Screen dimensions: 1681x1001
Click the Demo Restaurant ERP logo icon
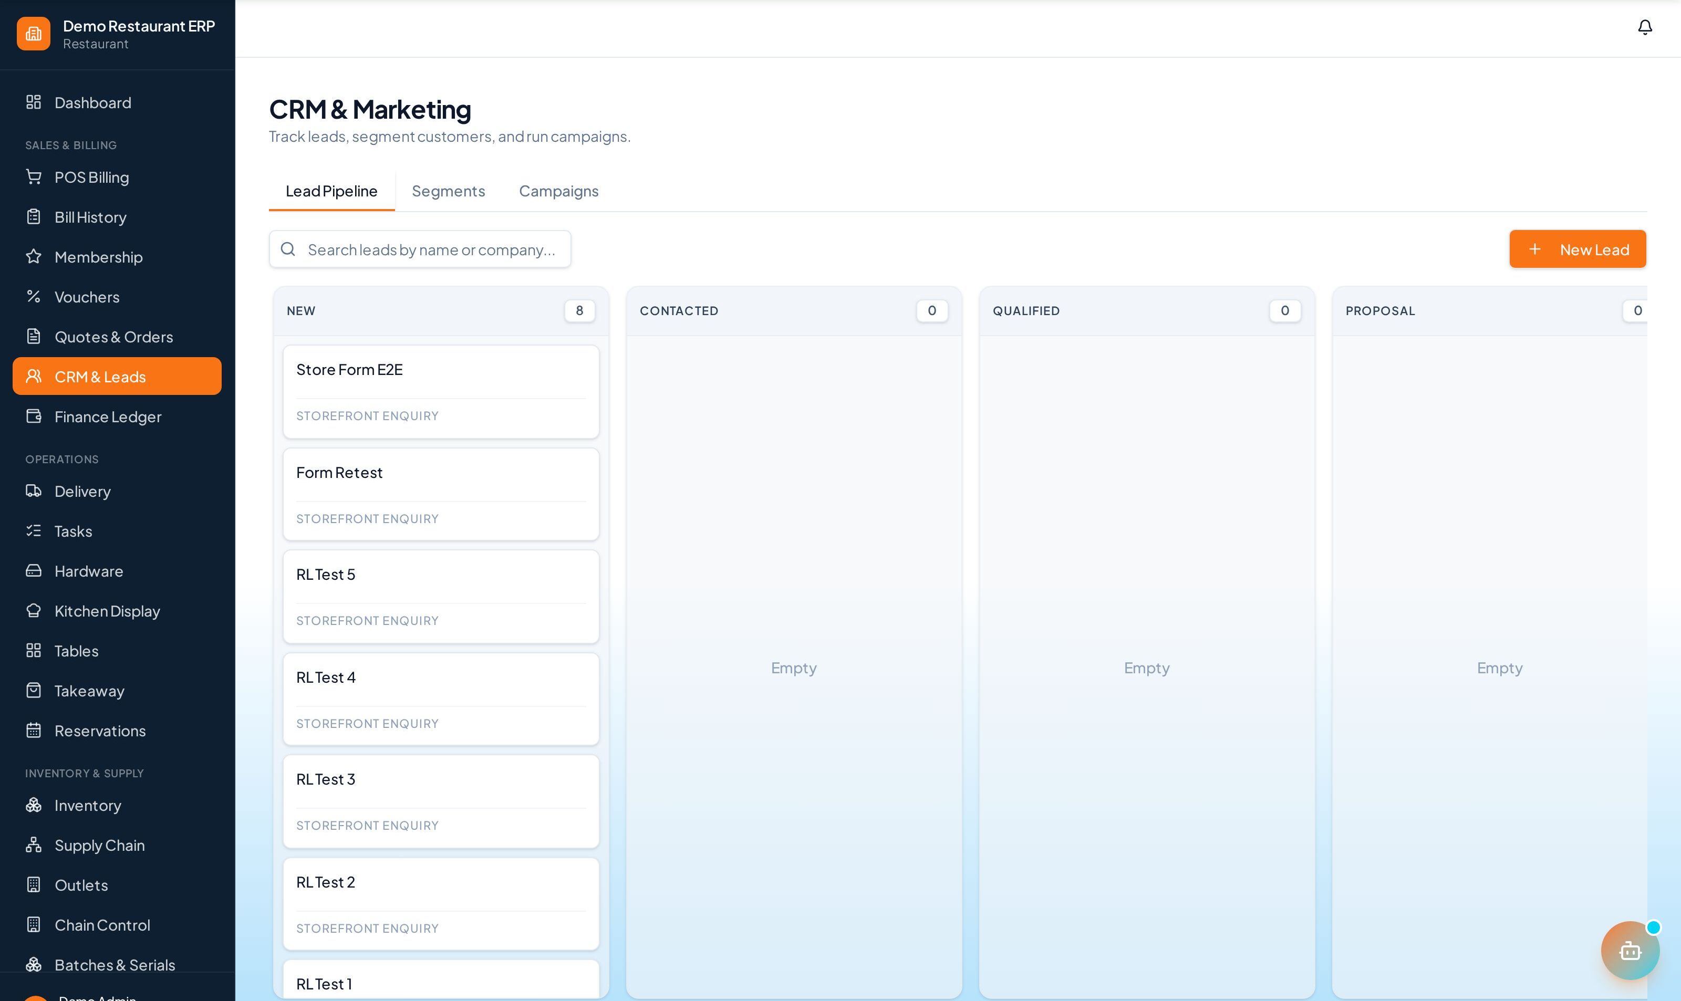tap(34, 34)
